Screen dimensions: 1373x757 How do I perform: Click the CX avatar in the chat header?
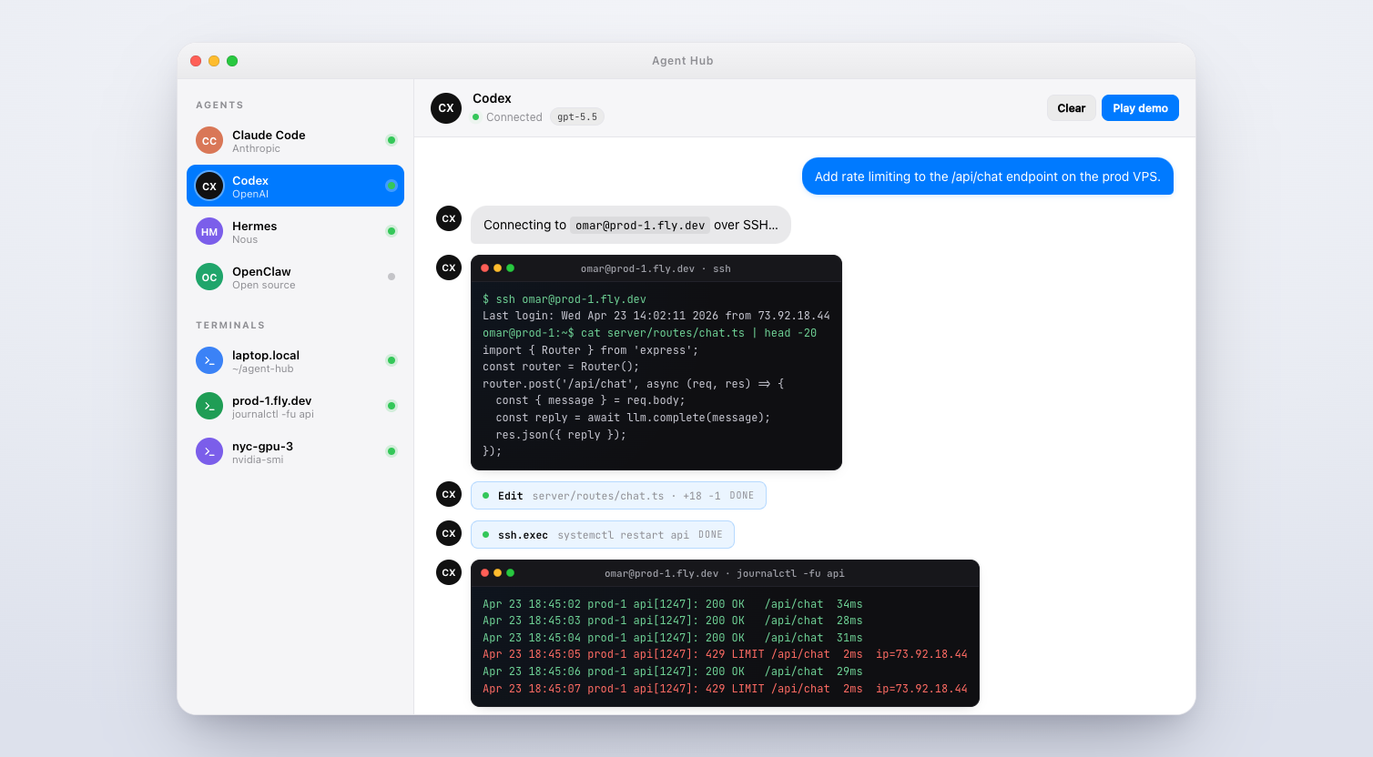pyautogui.click(x=445, y=107)
